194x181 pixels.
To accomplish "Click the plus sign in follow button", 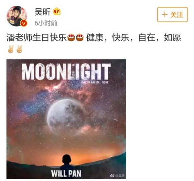I will click(165, 15).
